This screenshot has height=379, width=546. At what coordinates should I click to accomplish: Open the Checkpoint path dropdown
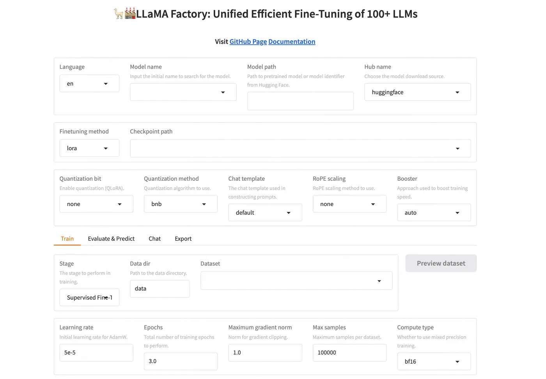tap(300, 148)
